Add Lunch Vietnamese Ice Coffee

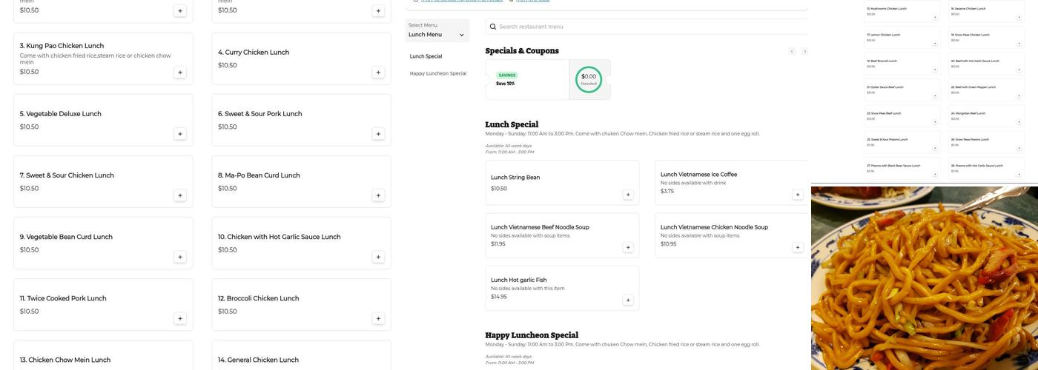798,195
